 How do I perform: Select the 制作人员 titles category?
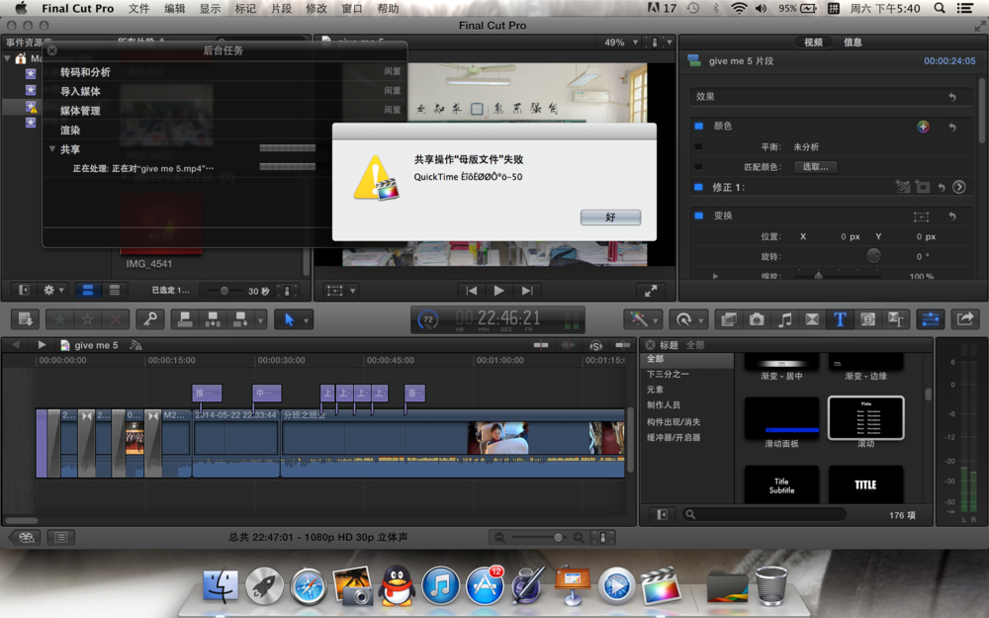664,404
